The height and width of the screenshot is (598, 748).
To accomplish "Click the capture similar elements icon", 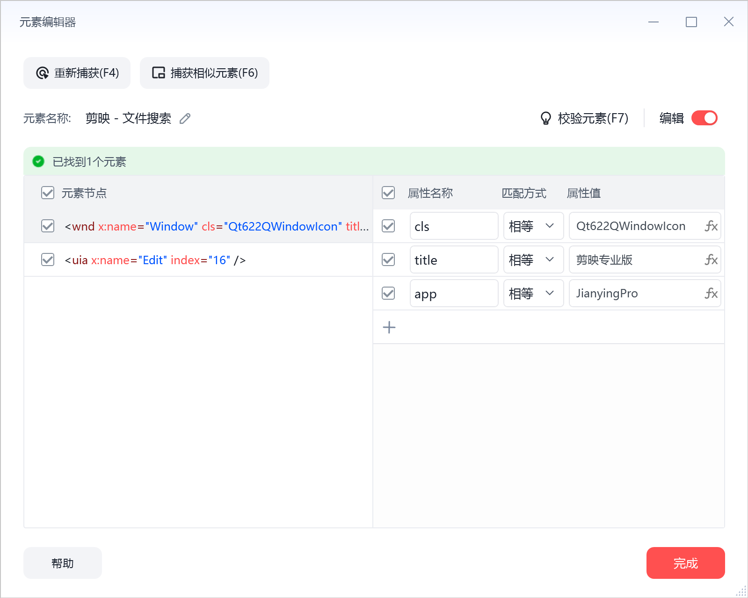I will (x=159, y=73).
